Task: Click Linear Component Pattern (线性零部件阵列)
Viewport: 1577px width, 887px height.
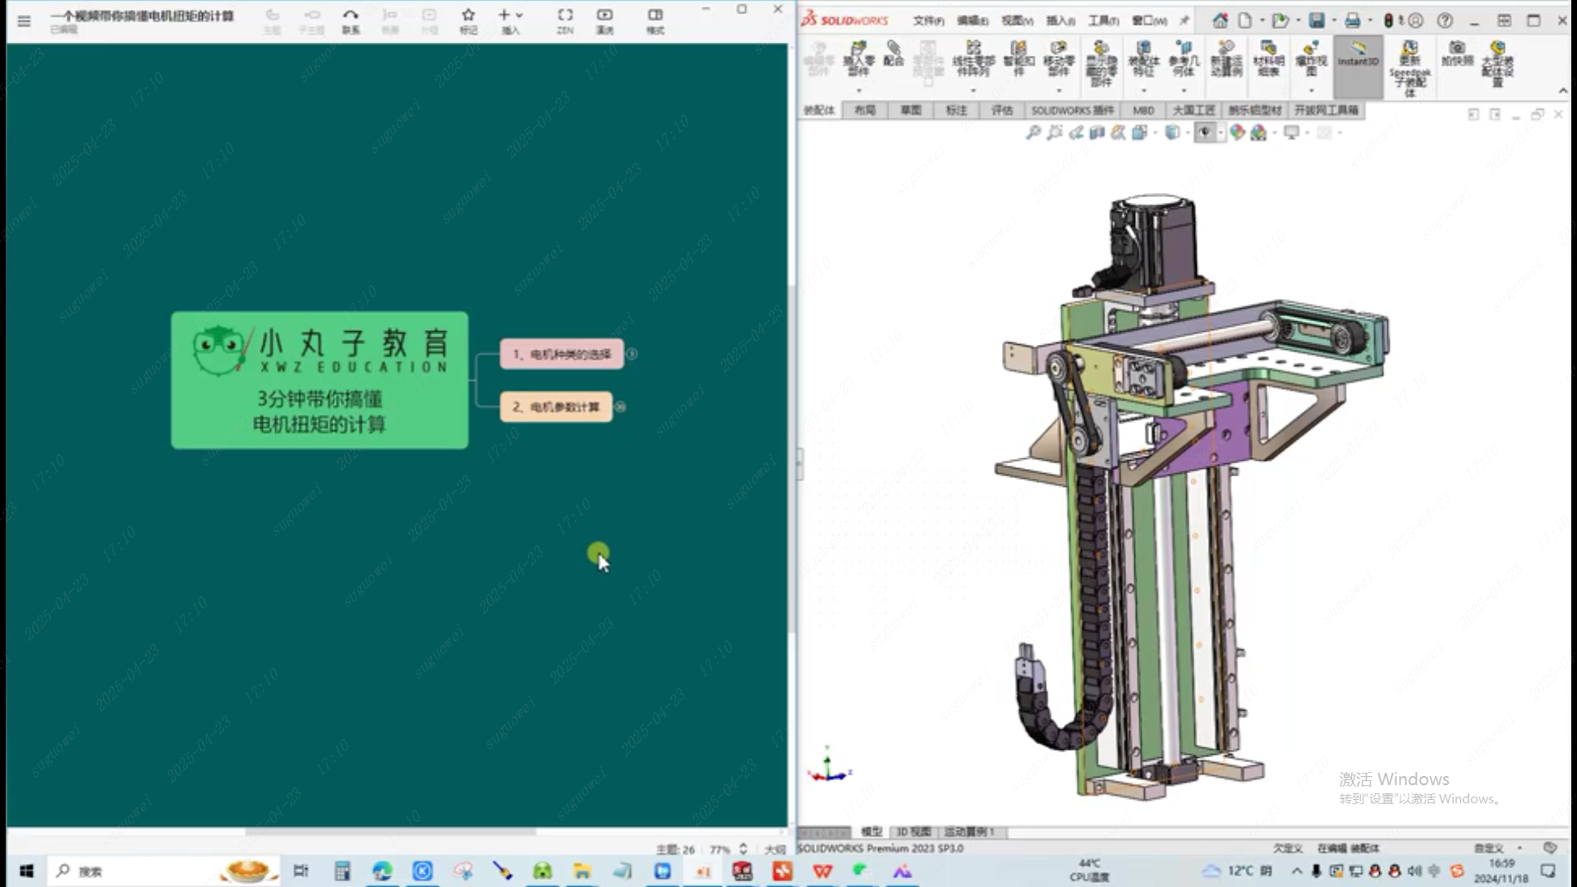Action: [x=973, y=59]
